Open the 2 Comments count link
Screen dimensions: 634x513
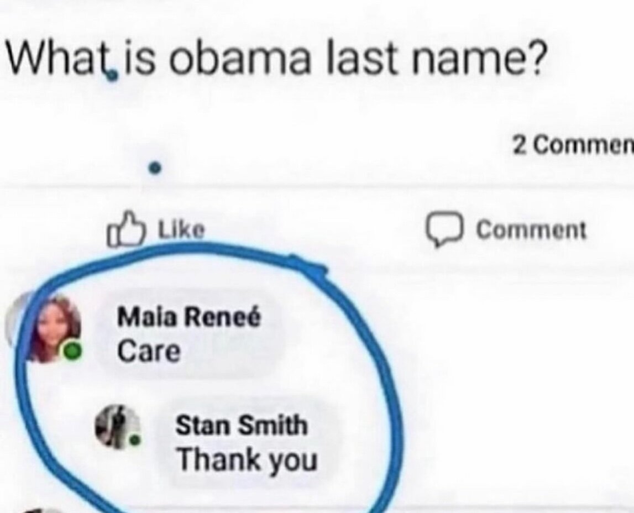pyautogui.click(x=572, y=145)
